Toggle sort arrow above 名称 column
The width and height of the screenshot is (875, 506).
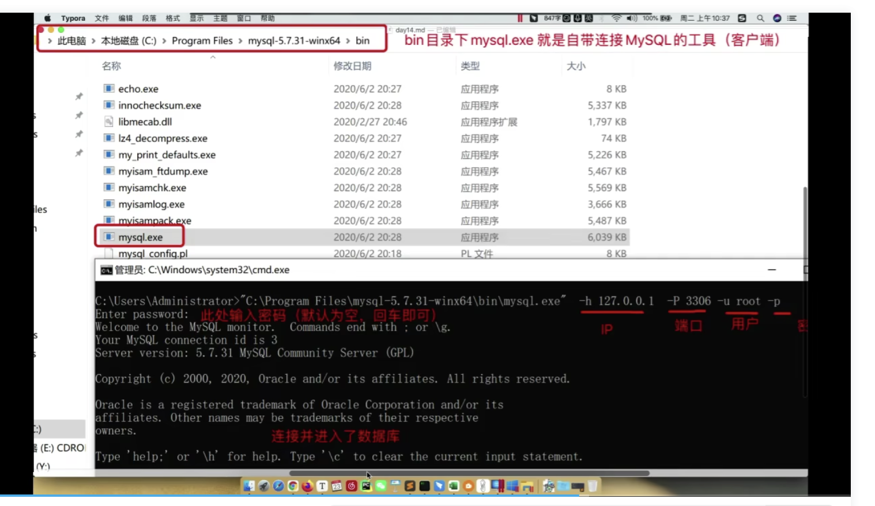coord(213,57)
